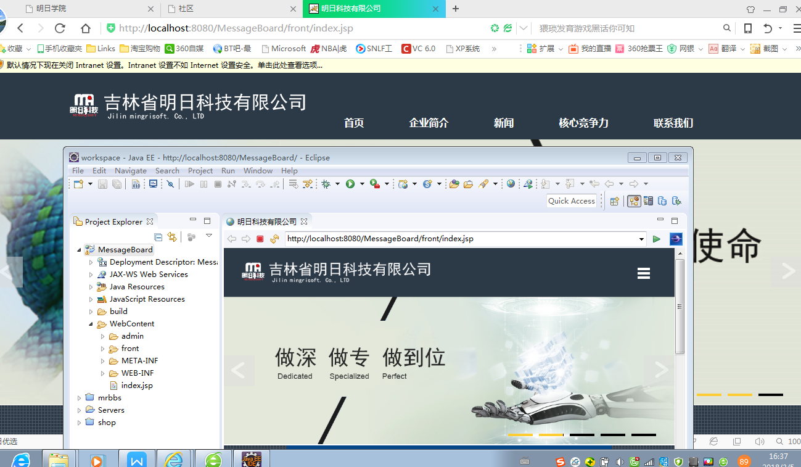This screenshot has height=467, width=801.
Task: Expand the Servers project
Action: tap(79, 410)
